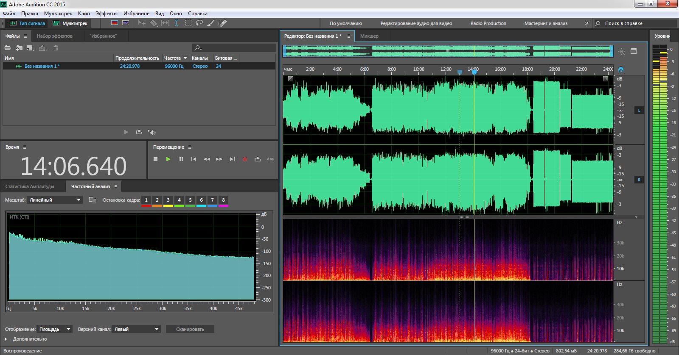Switch to the Микшер tab
The width and height of the screenshot is (679, 355).
pyautogui.click(x=369, y=36)
